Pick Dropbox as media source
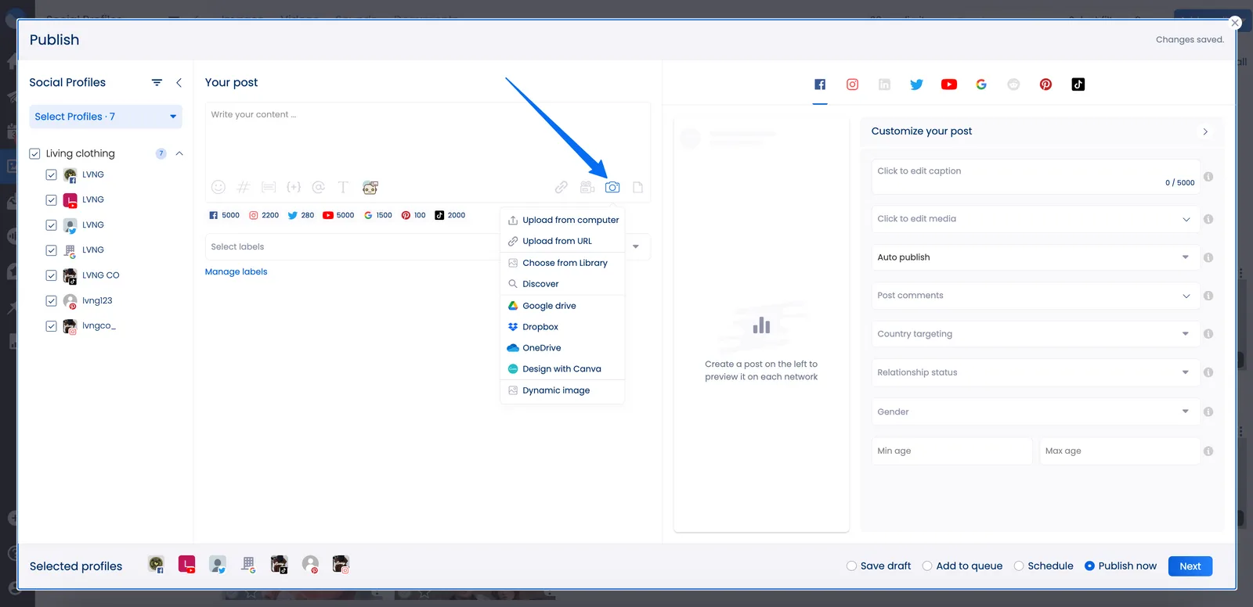 (x=562, y=327)
